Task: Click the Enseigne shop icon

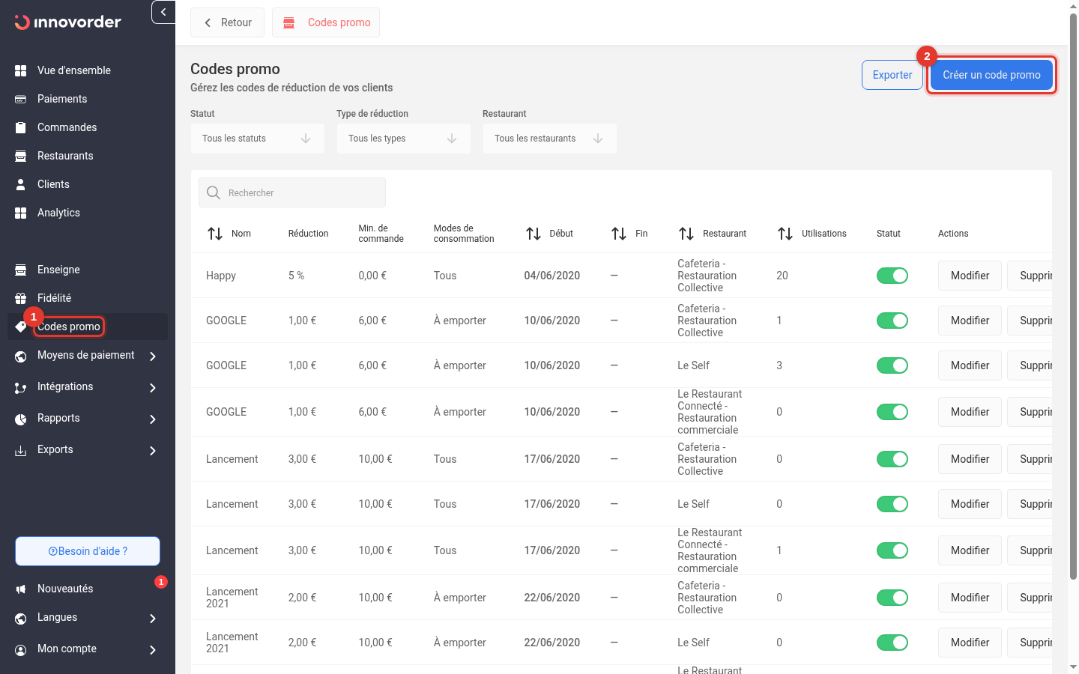Action: click(x=21, y=270)
